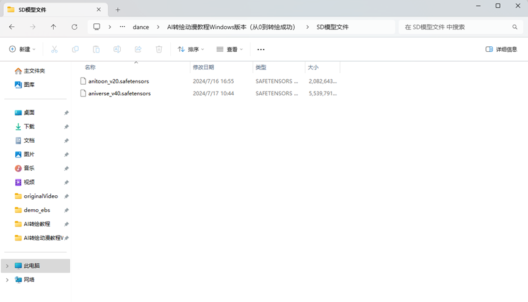Open the See more ellipsis menu
The width and height of the screenshot is (528, 302).
261,49
